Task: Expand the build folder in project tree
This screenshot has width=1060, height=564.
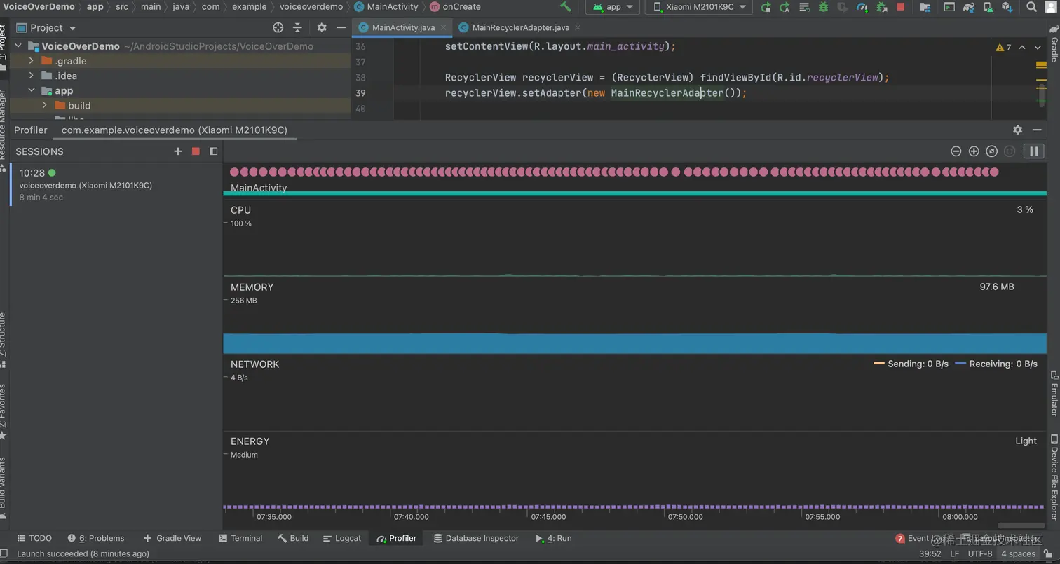Action: 45,106
